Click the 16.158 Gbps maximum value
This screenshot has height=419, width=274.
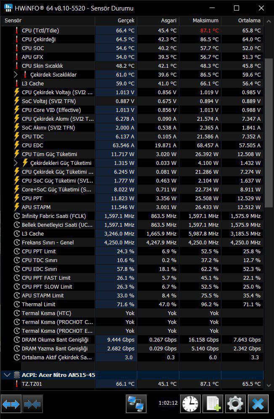click(203, 339)
